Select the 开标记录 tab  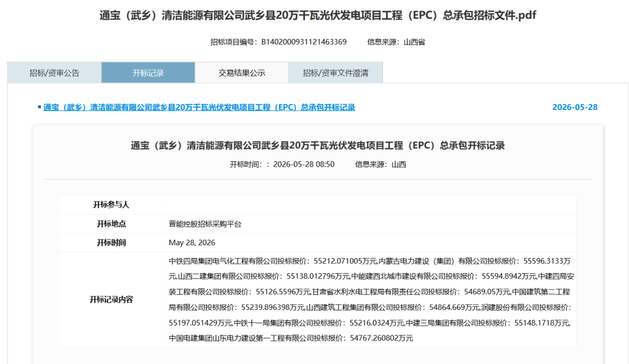point(148,73)
